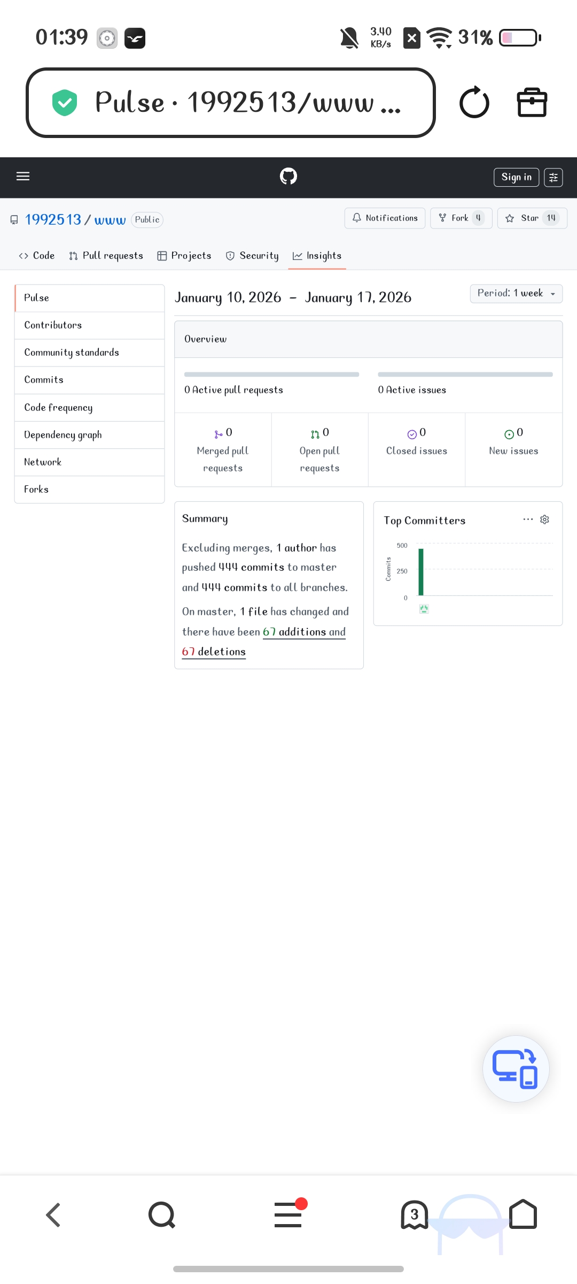Image resolution: width=577 pixels, height=1284 pixels.
Task: Star the www repository
Action: (x=523, y=218)
